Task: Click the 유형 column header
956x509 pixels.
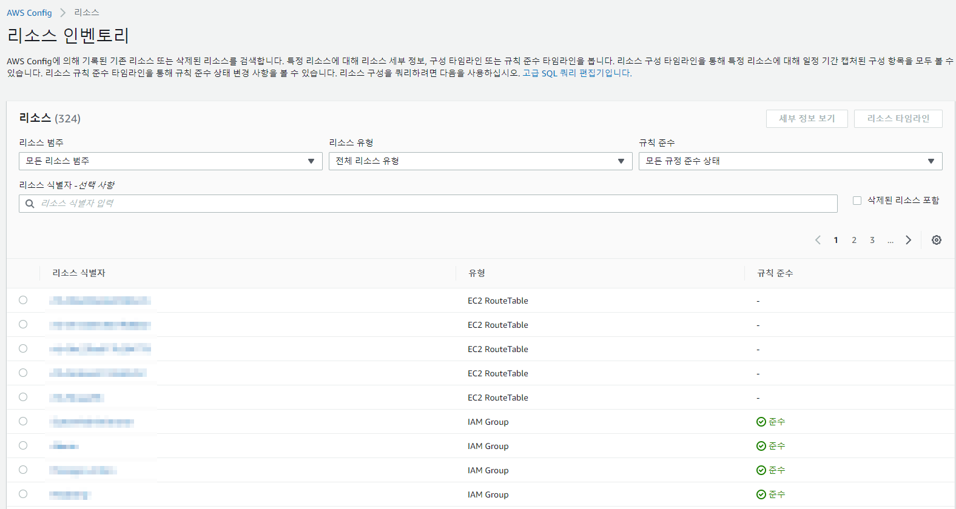Action: click(x=477, y=273)
